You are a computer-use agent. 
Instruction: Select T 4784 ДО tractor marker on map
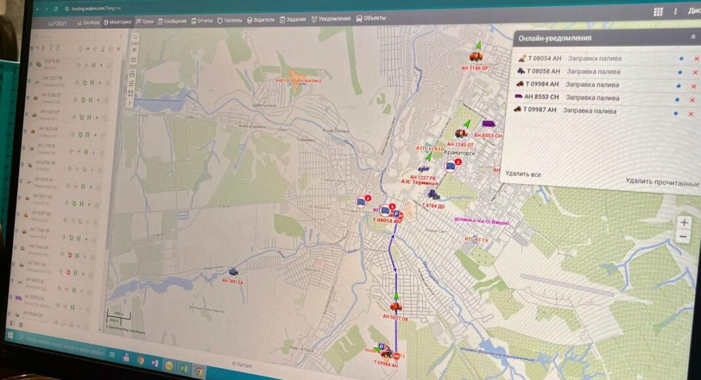433,194
